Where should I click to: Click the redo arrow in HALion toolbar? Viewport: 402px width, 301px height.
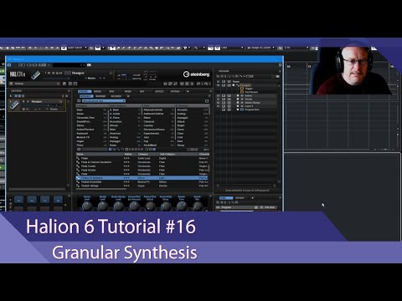(206, 84)
